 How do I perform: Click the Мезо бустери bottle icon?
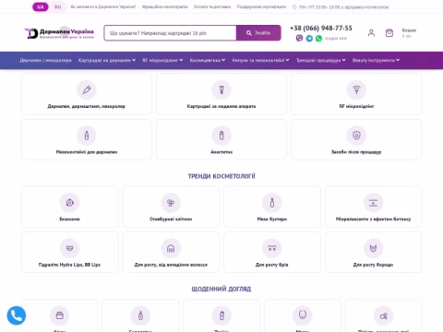272,203
